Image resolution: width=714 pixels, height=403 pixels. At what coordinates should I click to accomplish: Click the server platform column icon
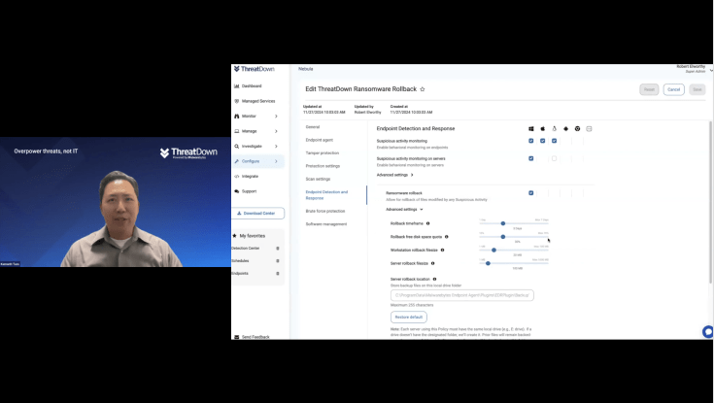[589, 129]
